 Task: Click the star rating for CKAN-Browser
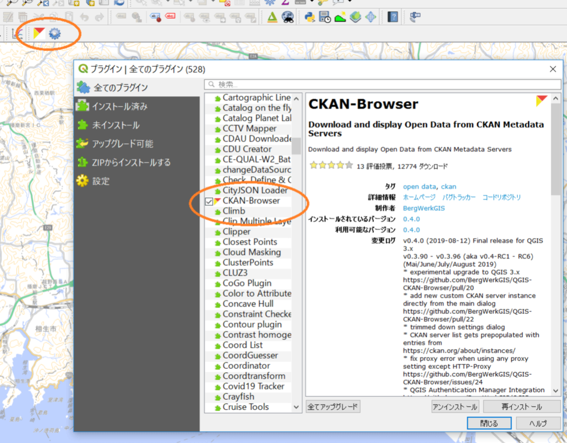[331, 165]
